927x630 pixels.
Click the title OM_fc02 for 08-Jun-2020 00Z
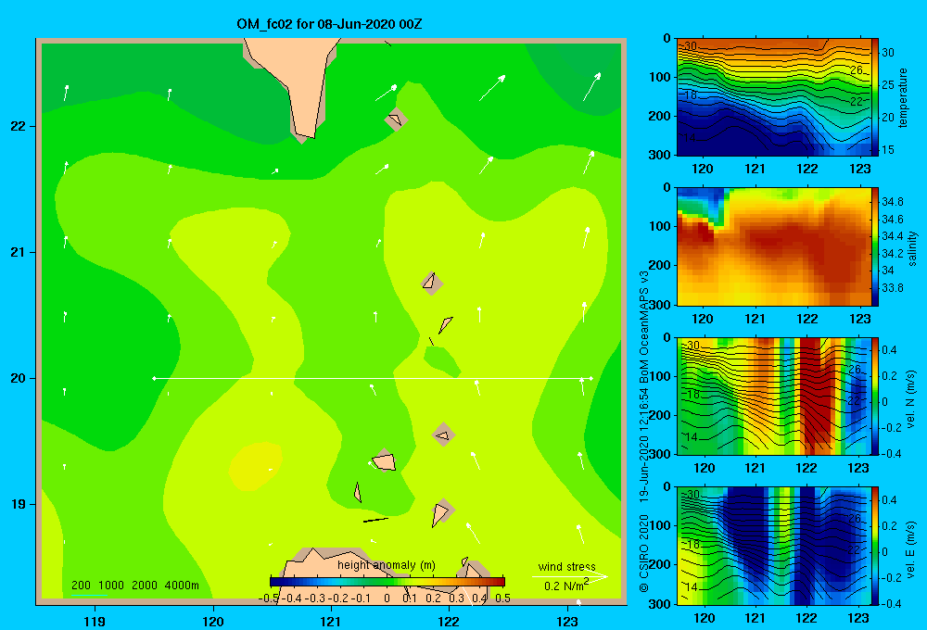329,24
